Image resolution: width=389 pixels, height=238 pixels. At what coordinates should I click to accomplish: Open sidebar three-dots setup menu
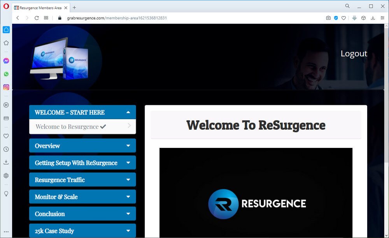(x=6, y=232)
